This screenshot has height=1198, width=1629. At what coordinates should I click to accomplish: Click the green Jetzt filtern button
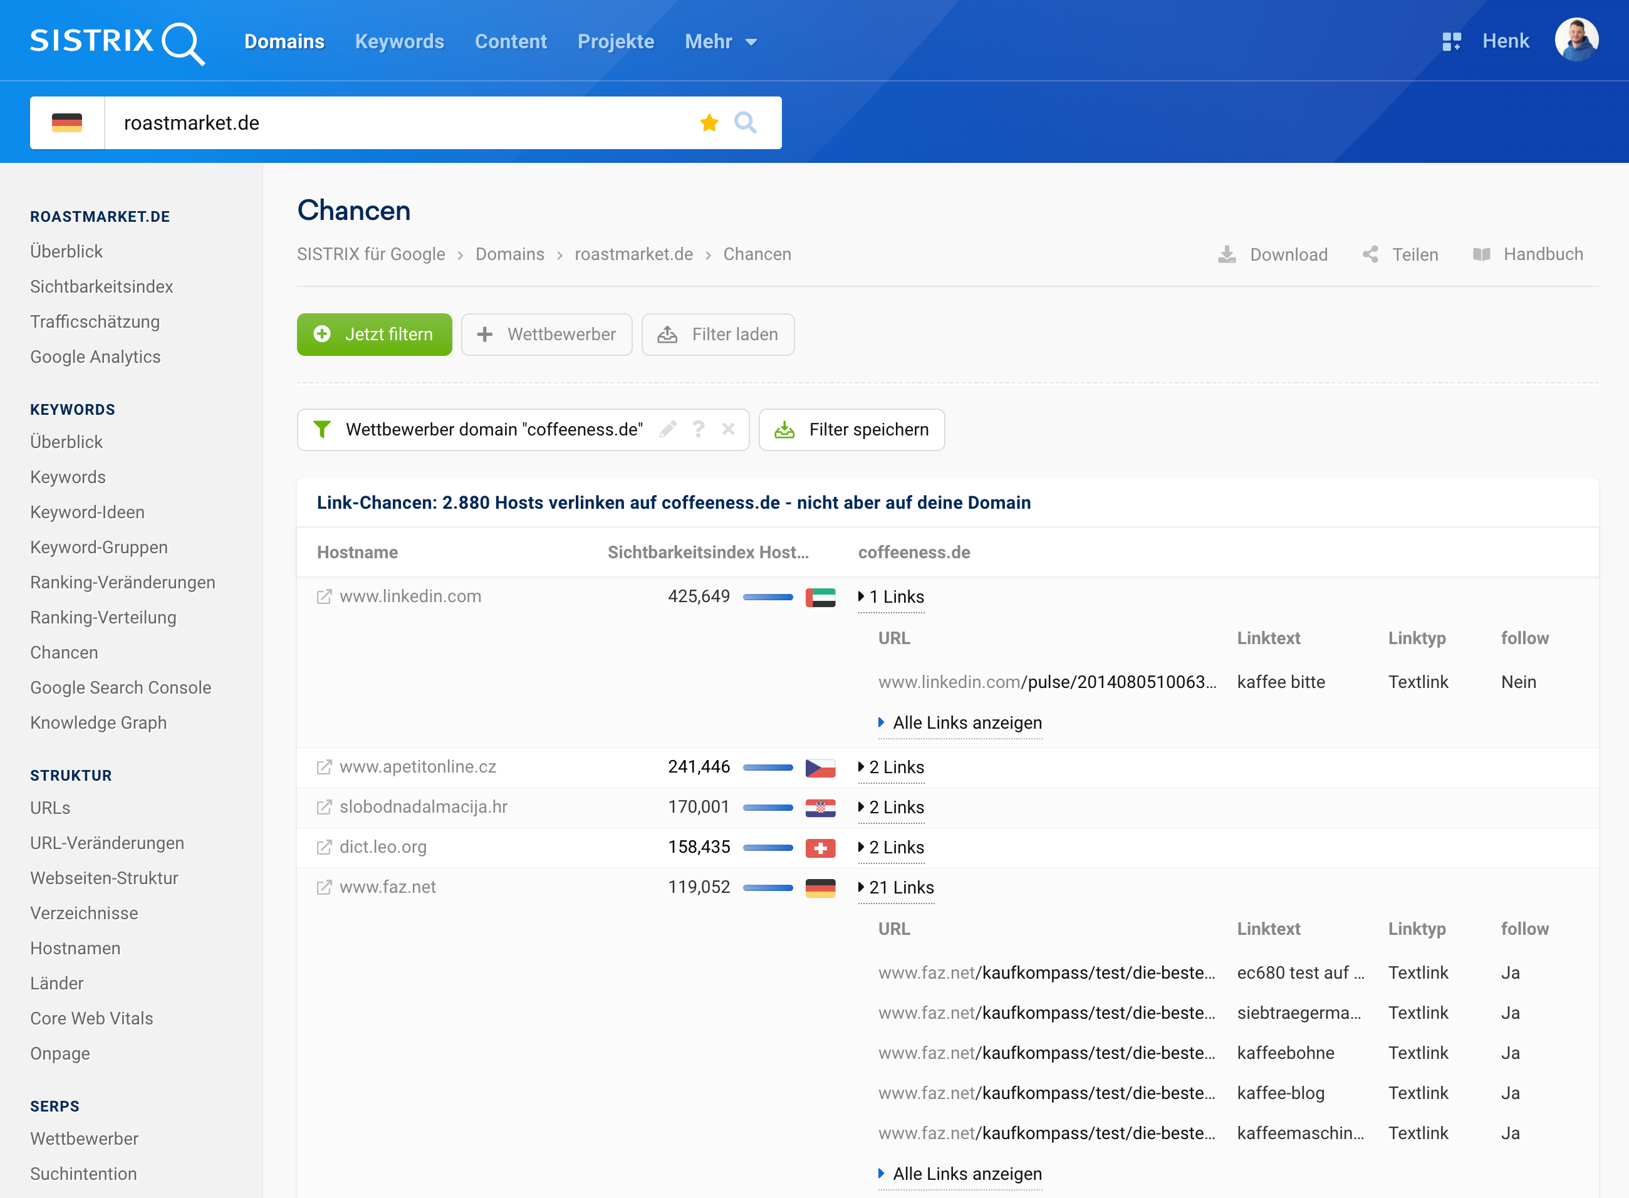pos(374,335)
